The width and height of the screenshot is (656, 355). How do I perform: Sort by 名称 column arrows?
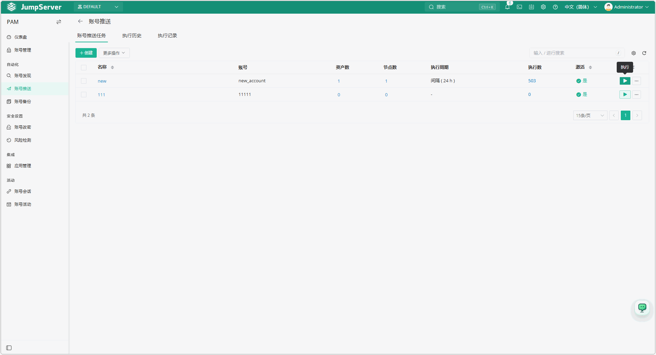(112, 67)
